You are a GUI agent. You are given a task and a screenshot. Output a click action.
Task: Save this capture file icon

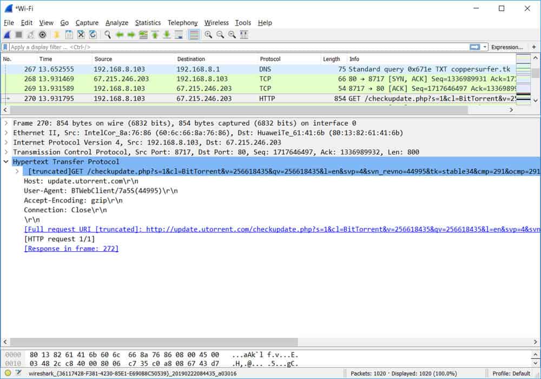(x=69, y=35)
